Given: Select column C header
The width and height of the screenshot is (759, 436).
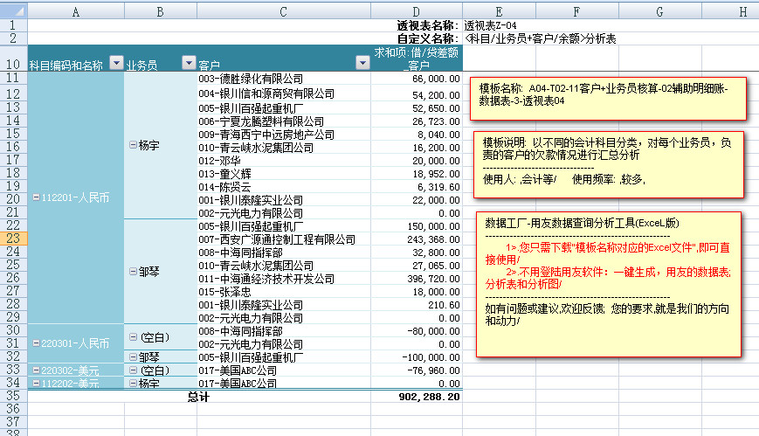Looking at the screenshot, I should [x=285, y=11].
